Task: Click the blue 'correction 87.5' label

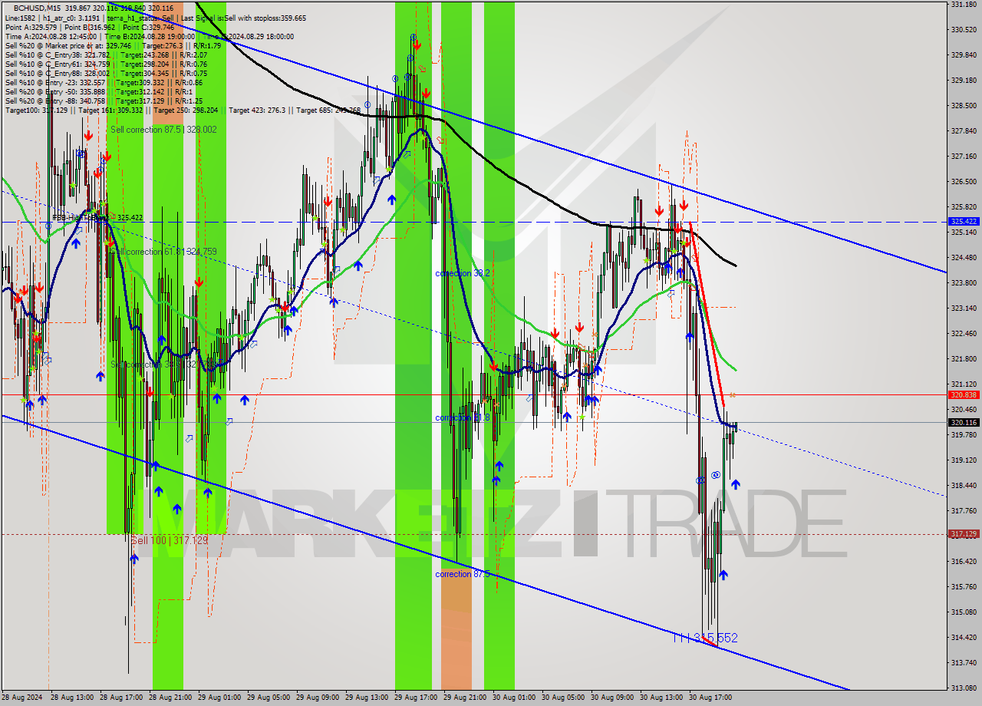Action: (463, 574)
